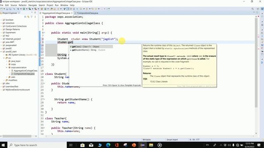
Task: Expand the hibernet_porject project arrow
Action: pos(1,39)
